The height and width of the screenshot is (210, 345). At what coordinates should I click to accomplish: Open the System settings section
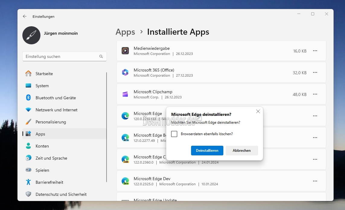64,86
